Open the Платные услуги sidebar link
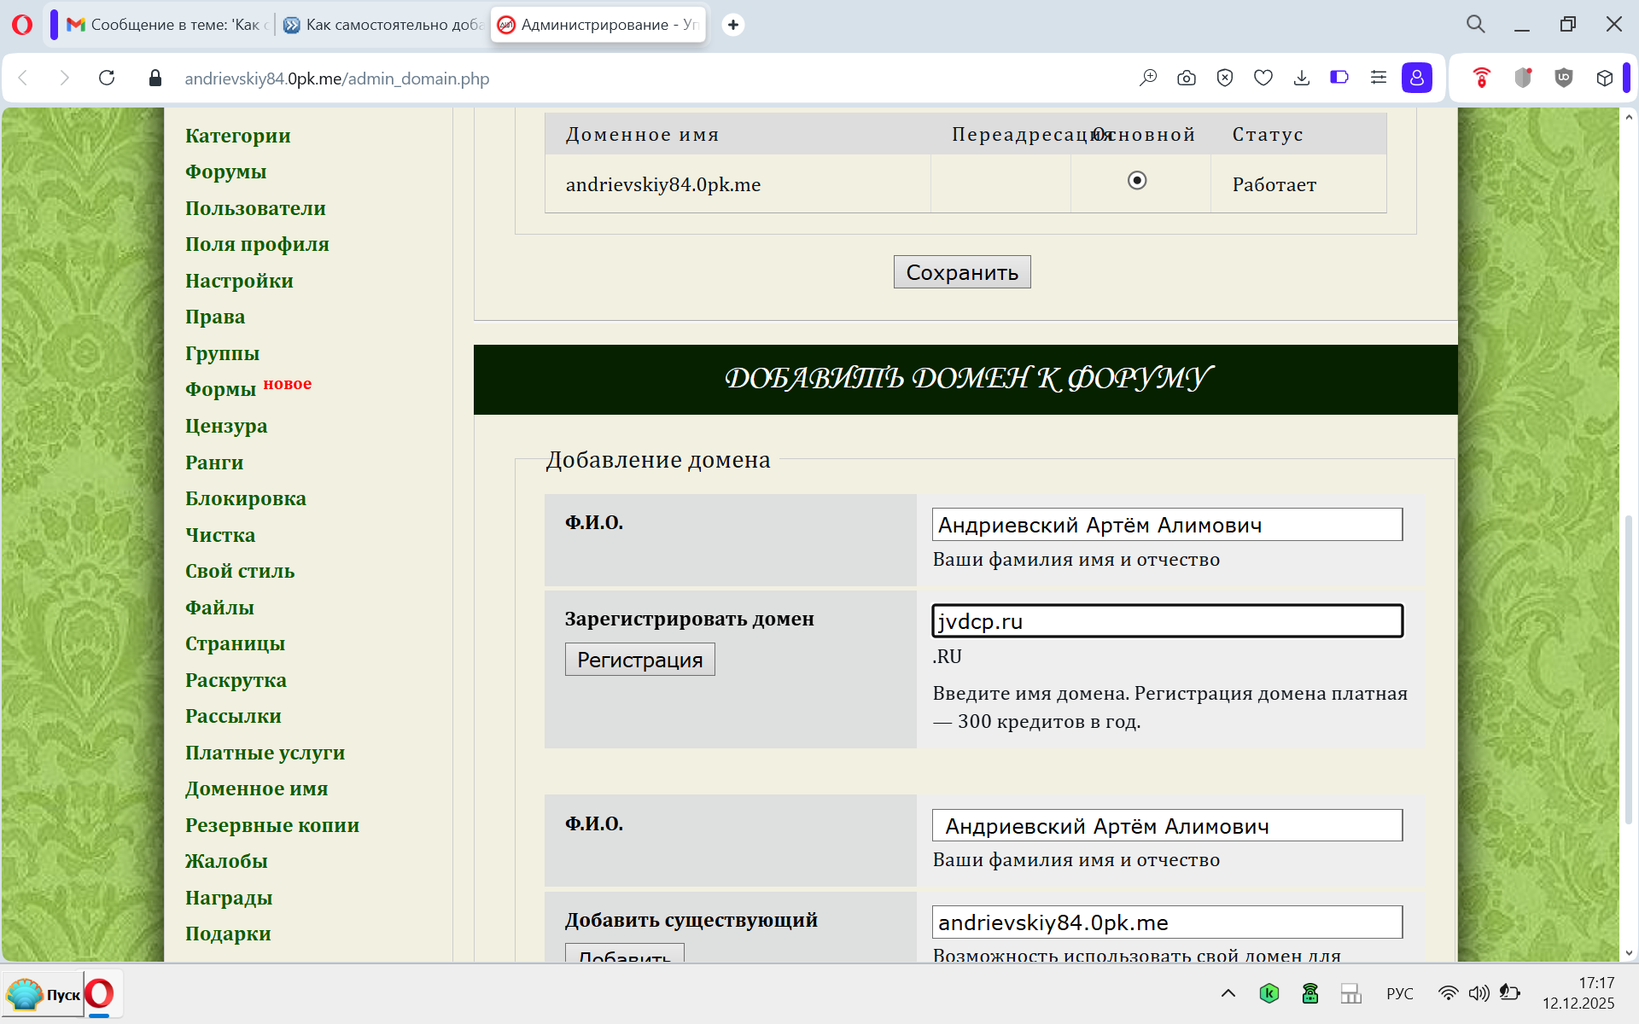Screen dimensions: 1639x1024 265,753
